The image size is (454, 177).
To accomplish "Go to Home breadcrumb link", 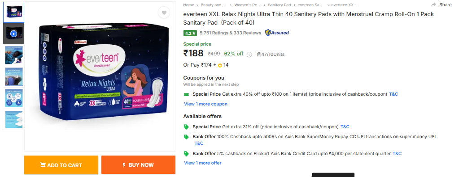I will click(188, 5).
